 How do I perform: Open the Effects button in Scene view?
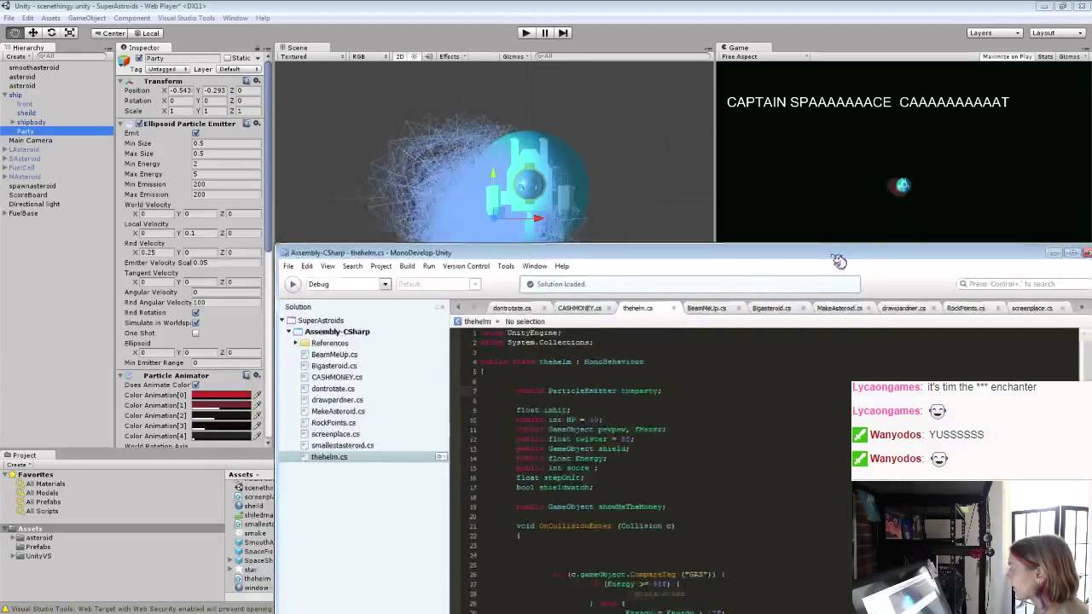point(450,56)
